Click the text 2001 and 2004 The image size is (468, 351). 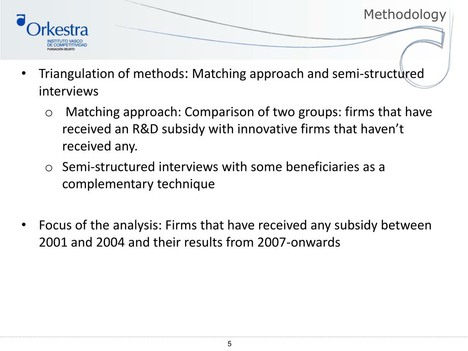click(81, 242)
